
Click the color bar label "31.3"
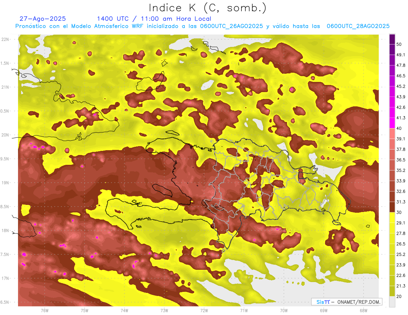(401, 202)
